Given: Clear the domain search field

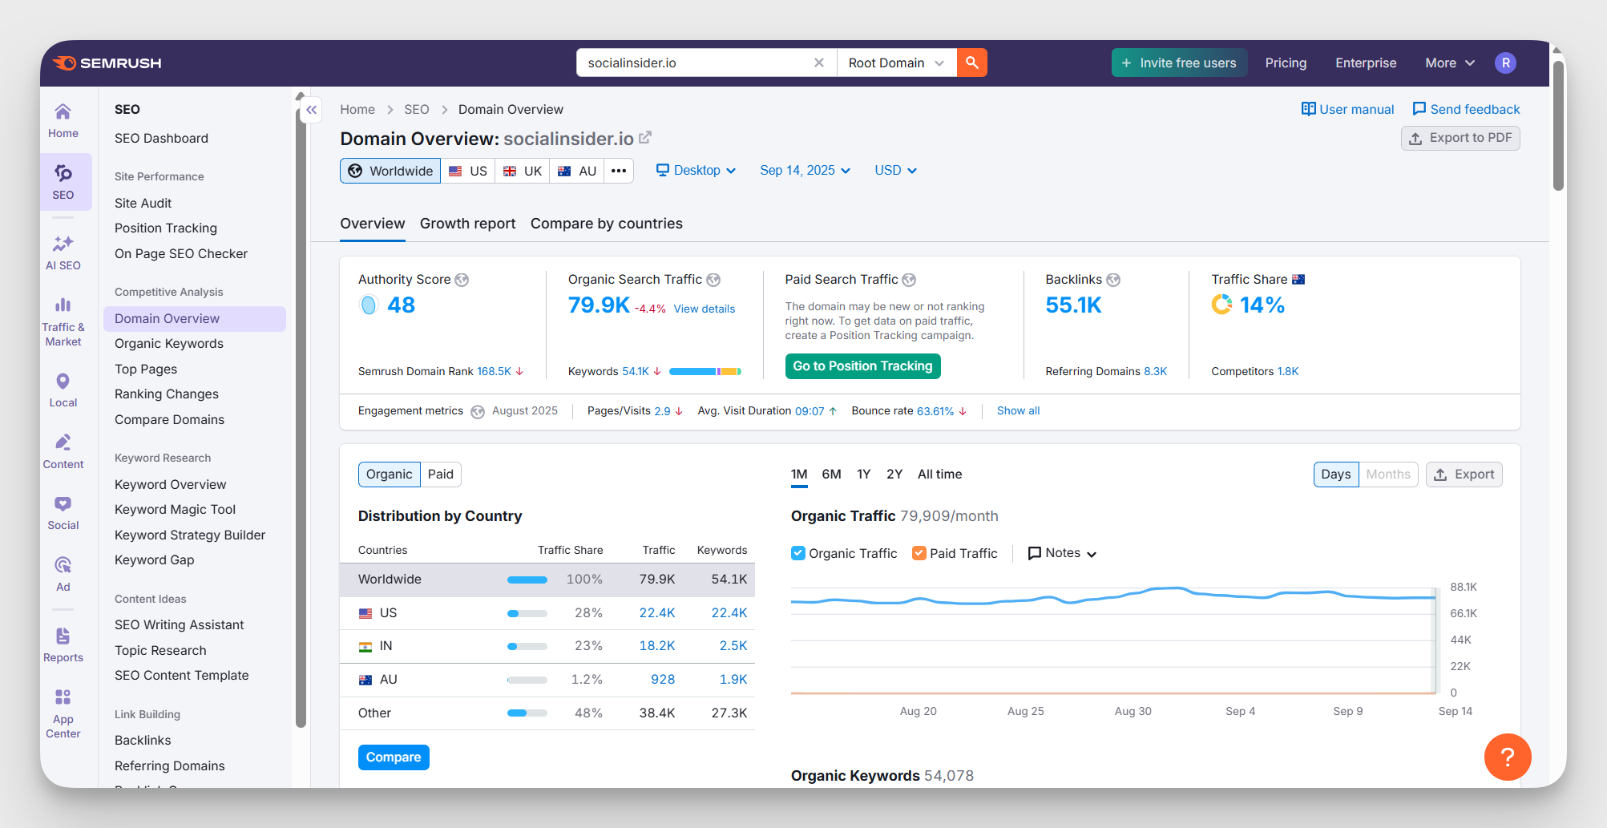Looking at the screenshot, I should click(x=818, y=63).
